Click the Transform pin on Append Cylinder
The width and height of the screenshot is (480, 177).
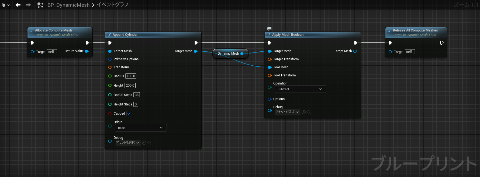[x=110, y=67]
